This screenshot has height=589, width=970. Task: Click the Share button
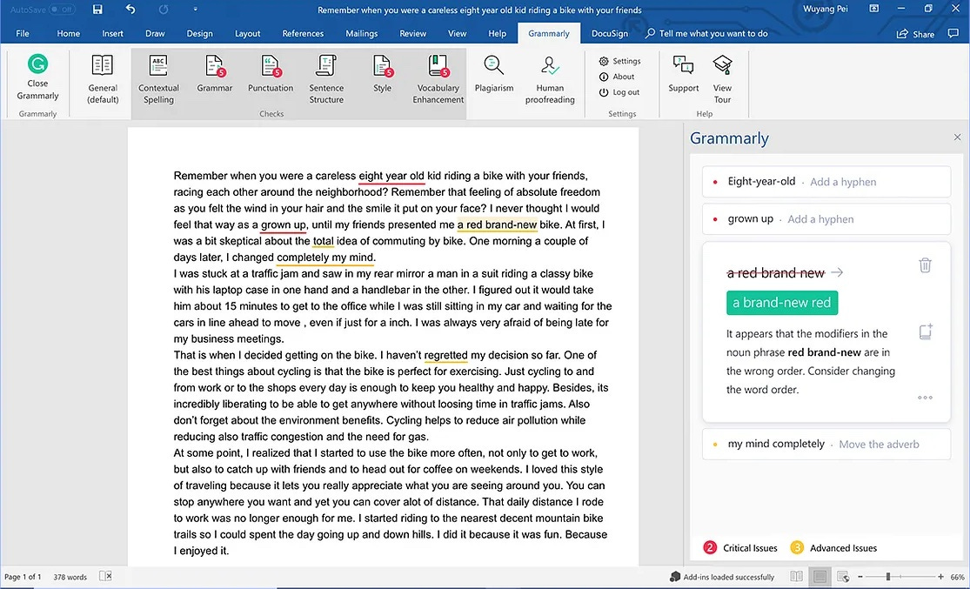pos(915,34)
